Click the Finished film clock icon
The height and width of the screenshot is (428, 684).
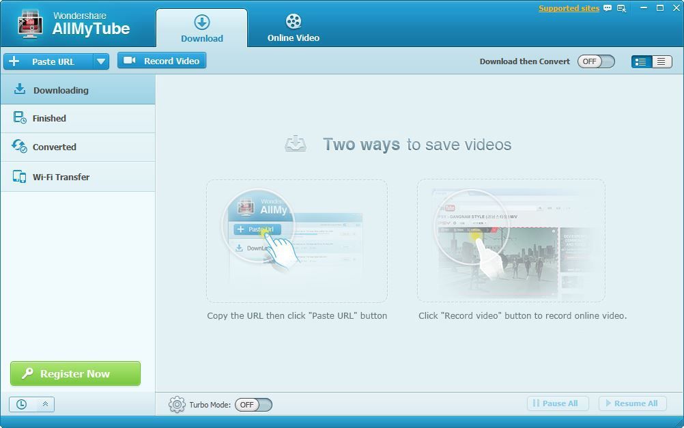[20, 118]
